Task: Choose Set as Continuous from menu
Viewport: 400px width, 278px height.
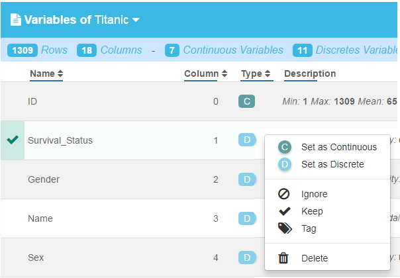Action: click(328, 147)
